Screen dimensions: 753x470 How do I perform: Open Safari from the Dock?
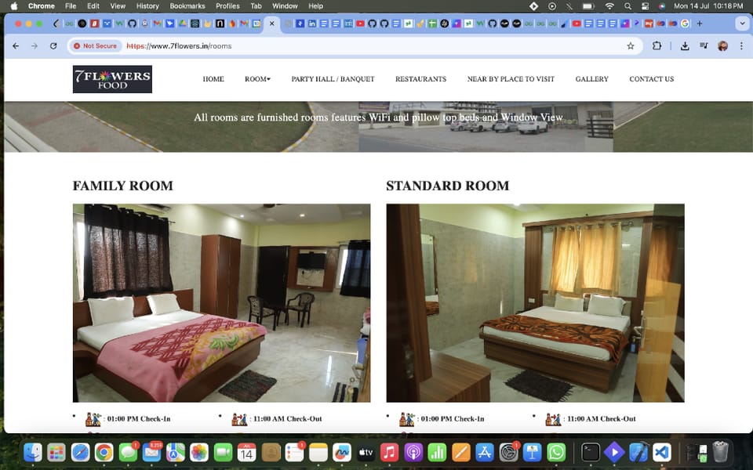[80, 452]
